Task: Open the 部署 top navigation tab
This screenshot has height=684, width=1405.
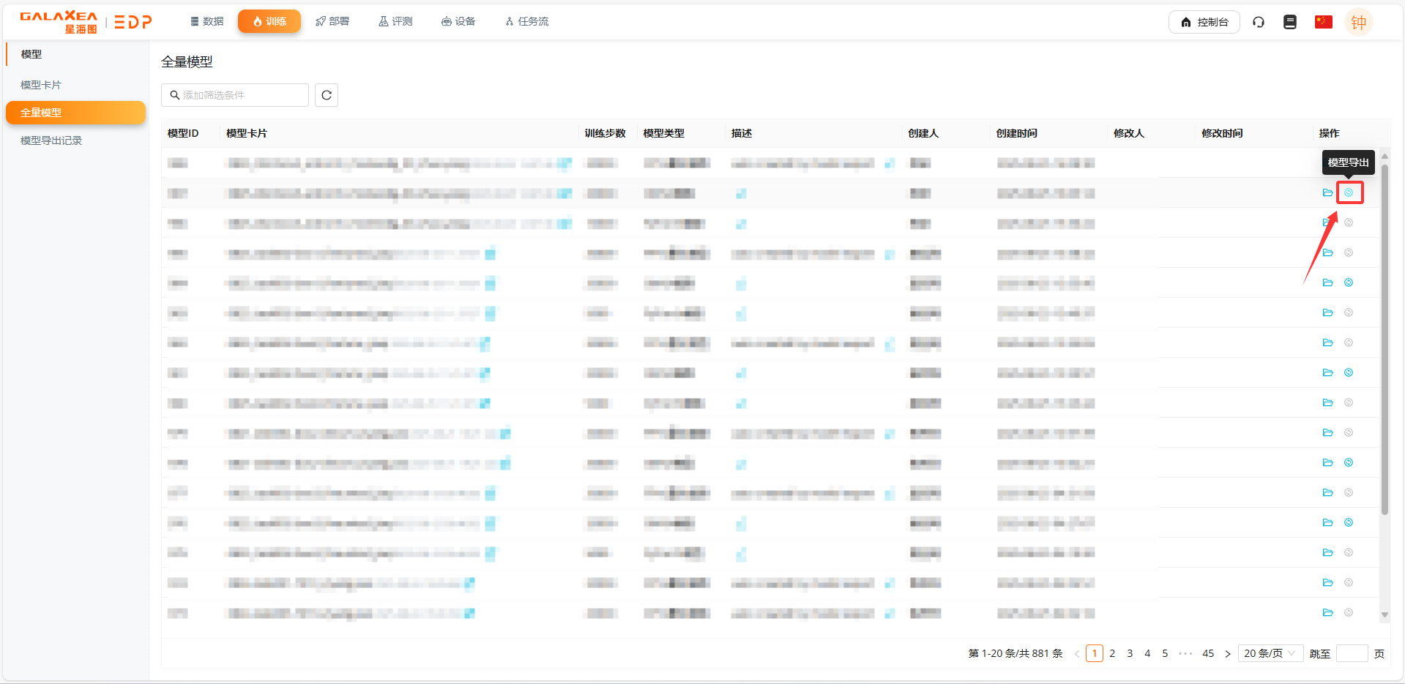Action: (x=332, y=21)
